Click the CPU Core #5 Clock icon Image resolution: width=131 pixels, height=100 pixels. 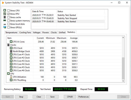coord(11,67)
